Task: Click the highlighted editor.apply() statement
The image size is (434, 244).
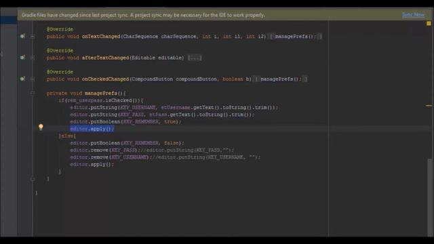Action: pos(92,129)
